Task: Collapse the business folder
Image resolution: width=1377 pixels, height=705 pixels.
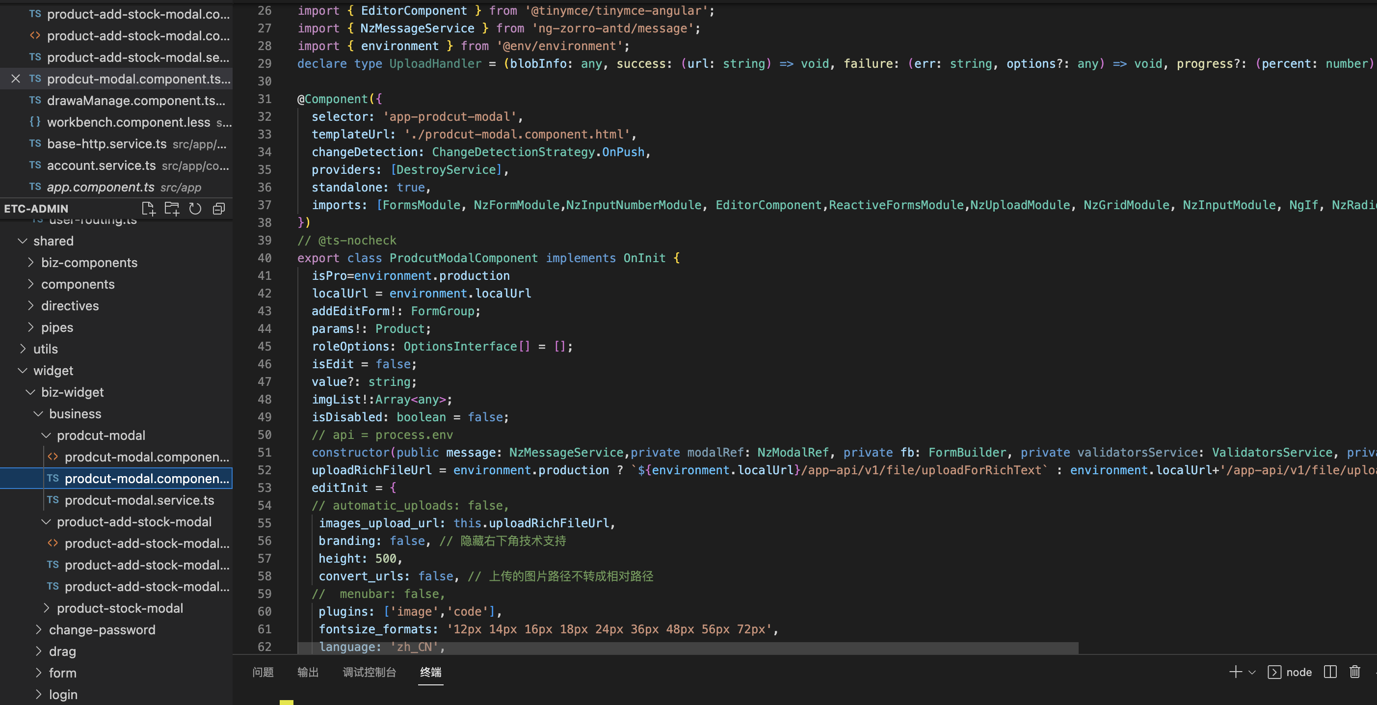Action: point(38,413)
